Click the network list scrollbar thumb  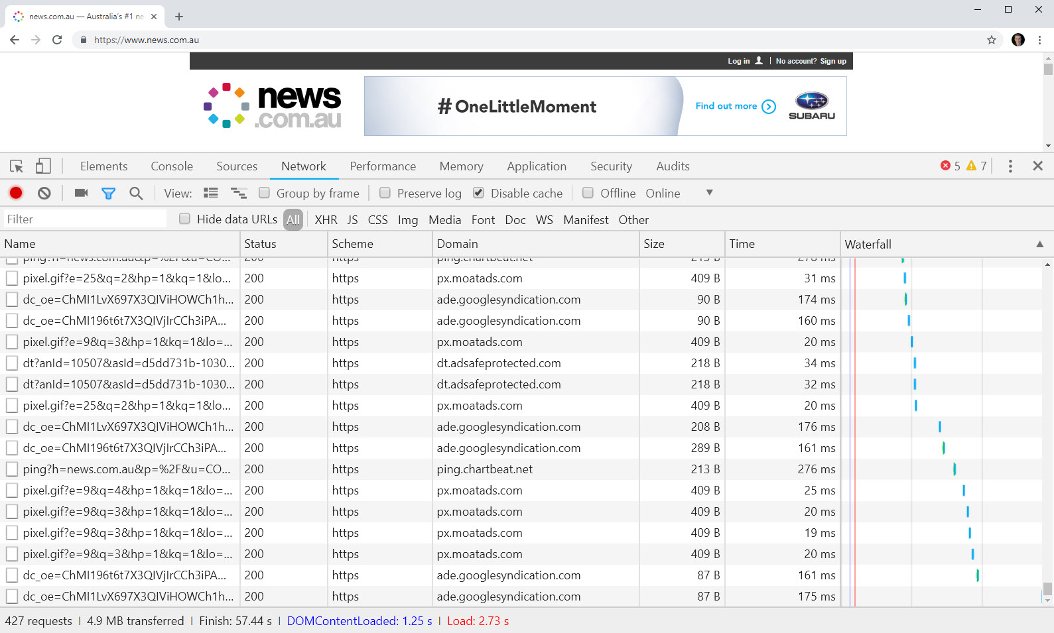1047,589
